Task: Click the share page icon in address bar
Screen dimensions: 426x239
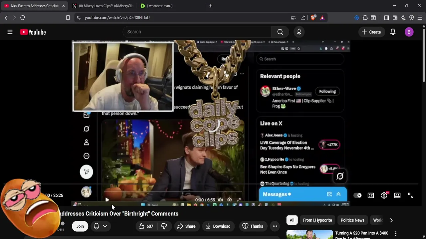Action: coord(303,18)
